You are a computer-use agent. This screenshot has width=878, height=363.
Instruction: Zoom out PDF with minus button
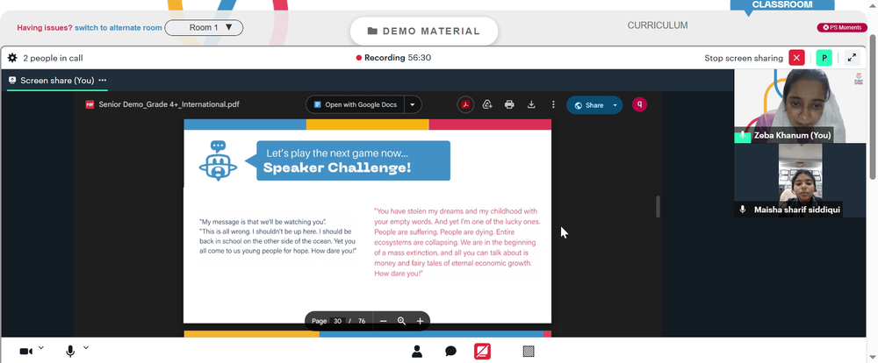[x=383, y=321]
